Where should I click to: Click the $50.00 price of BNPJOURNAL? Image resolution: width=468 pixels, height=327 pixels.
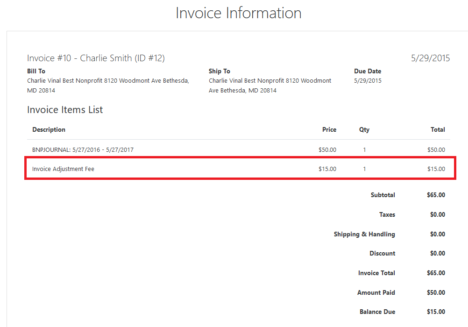tap(327, 149)
